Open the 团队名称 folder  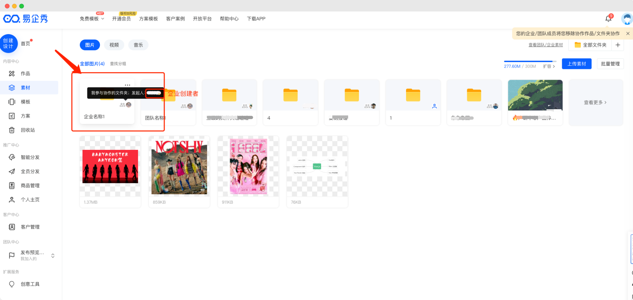(168, 102)
